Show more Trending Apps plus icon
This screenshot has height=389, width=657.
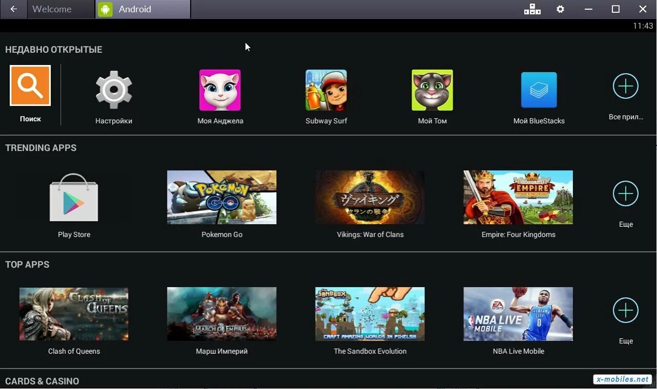coord(626,193)
